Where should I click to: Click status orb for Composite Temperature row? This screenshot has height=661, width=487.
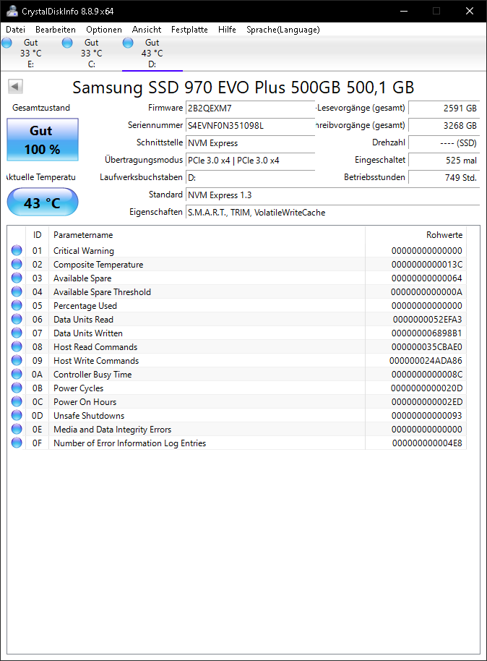(17, 264)
